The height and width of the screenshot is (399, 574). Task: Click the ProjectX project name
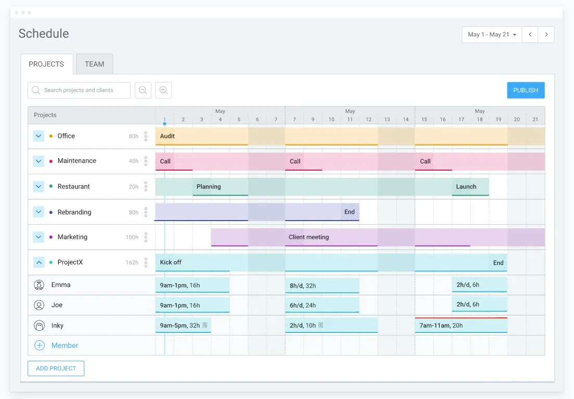(70, 263)
